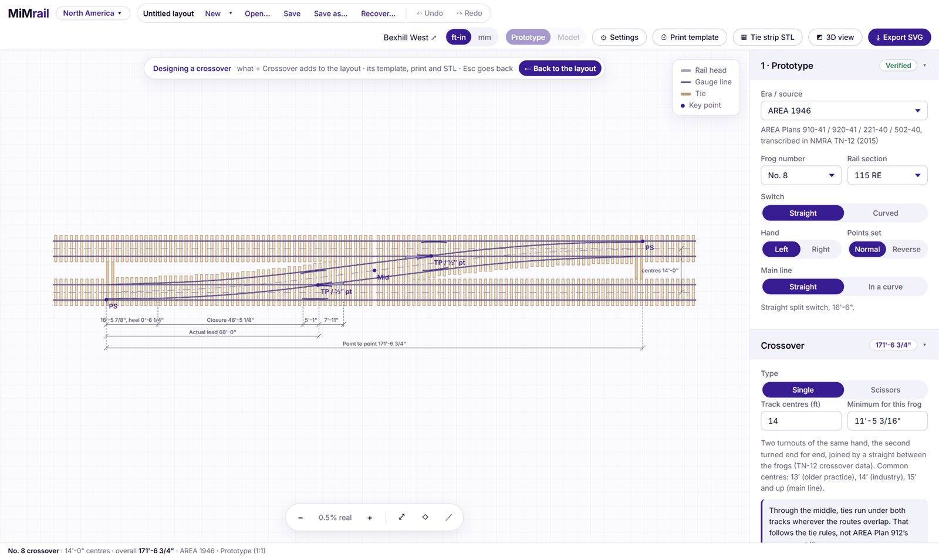The width and height of the screenshot is (939, 558).
Task: Click the slash line tool icon
Action: tap(449, 517)
